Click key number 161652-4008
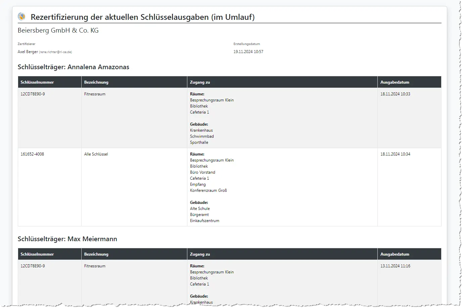Viewport: 463px width, 308px height. point(32,154)
